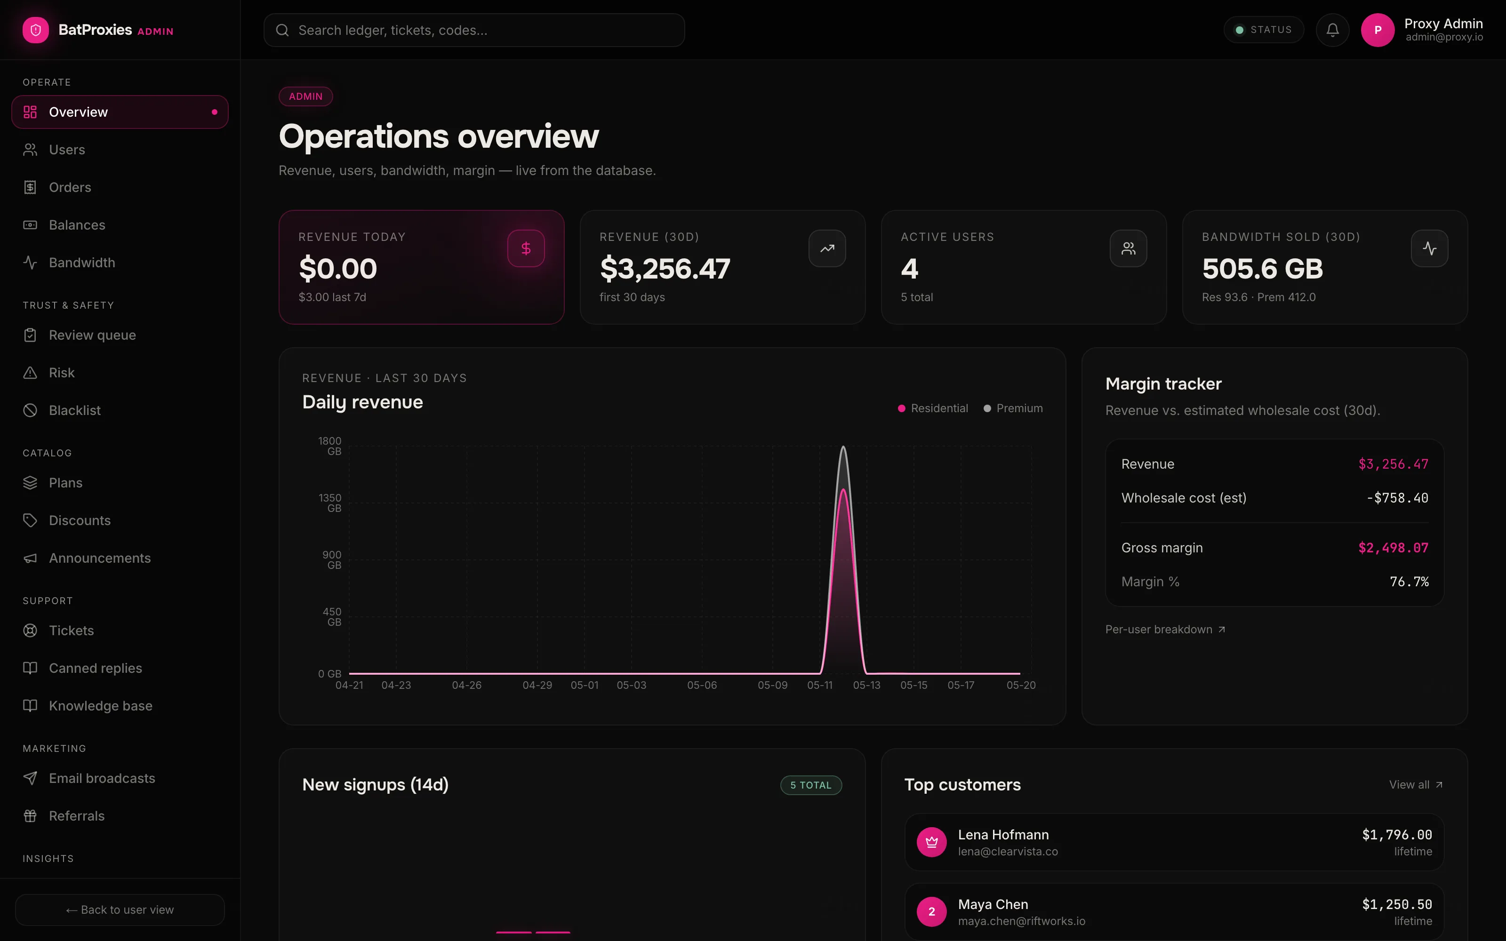Click the ADMIN badge above the title
Viewport: 1506px width, 941px height.
pyautogui.click(x=305, y=96)
